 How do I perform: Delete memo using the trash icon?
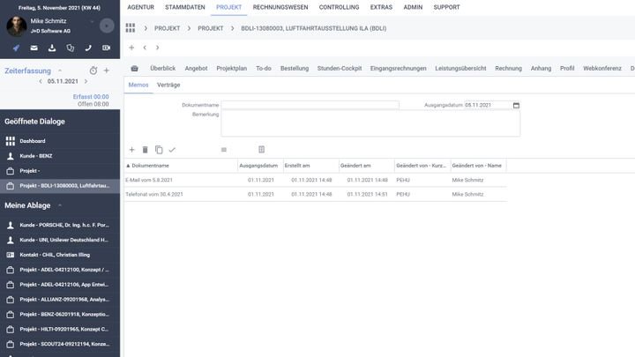click(x=146, y=150)
